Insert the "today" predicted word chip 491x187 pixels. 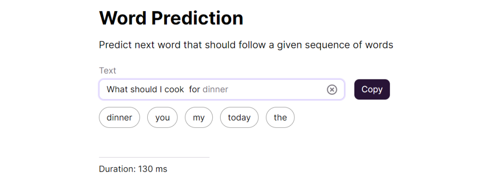[239, 117]
